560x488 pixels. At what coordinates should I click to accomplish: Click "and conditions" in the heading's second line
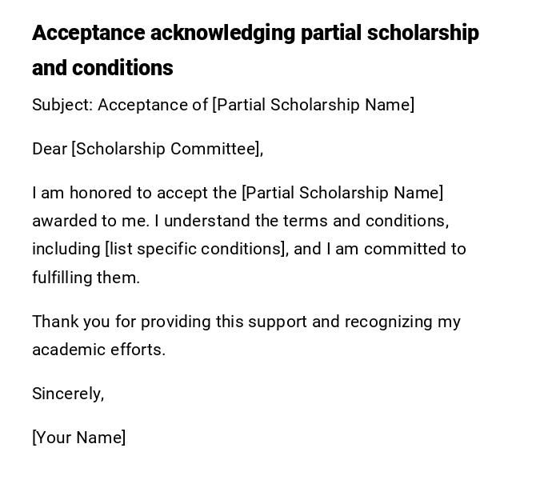[102, 68]
